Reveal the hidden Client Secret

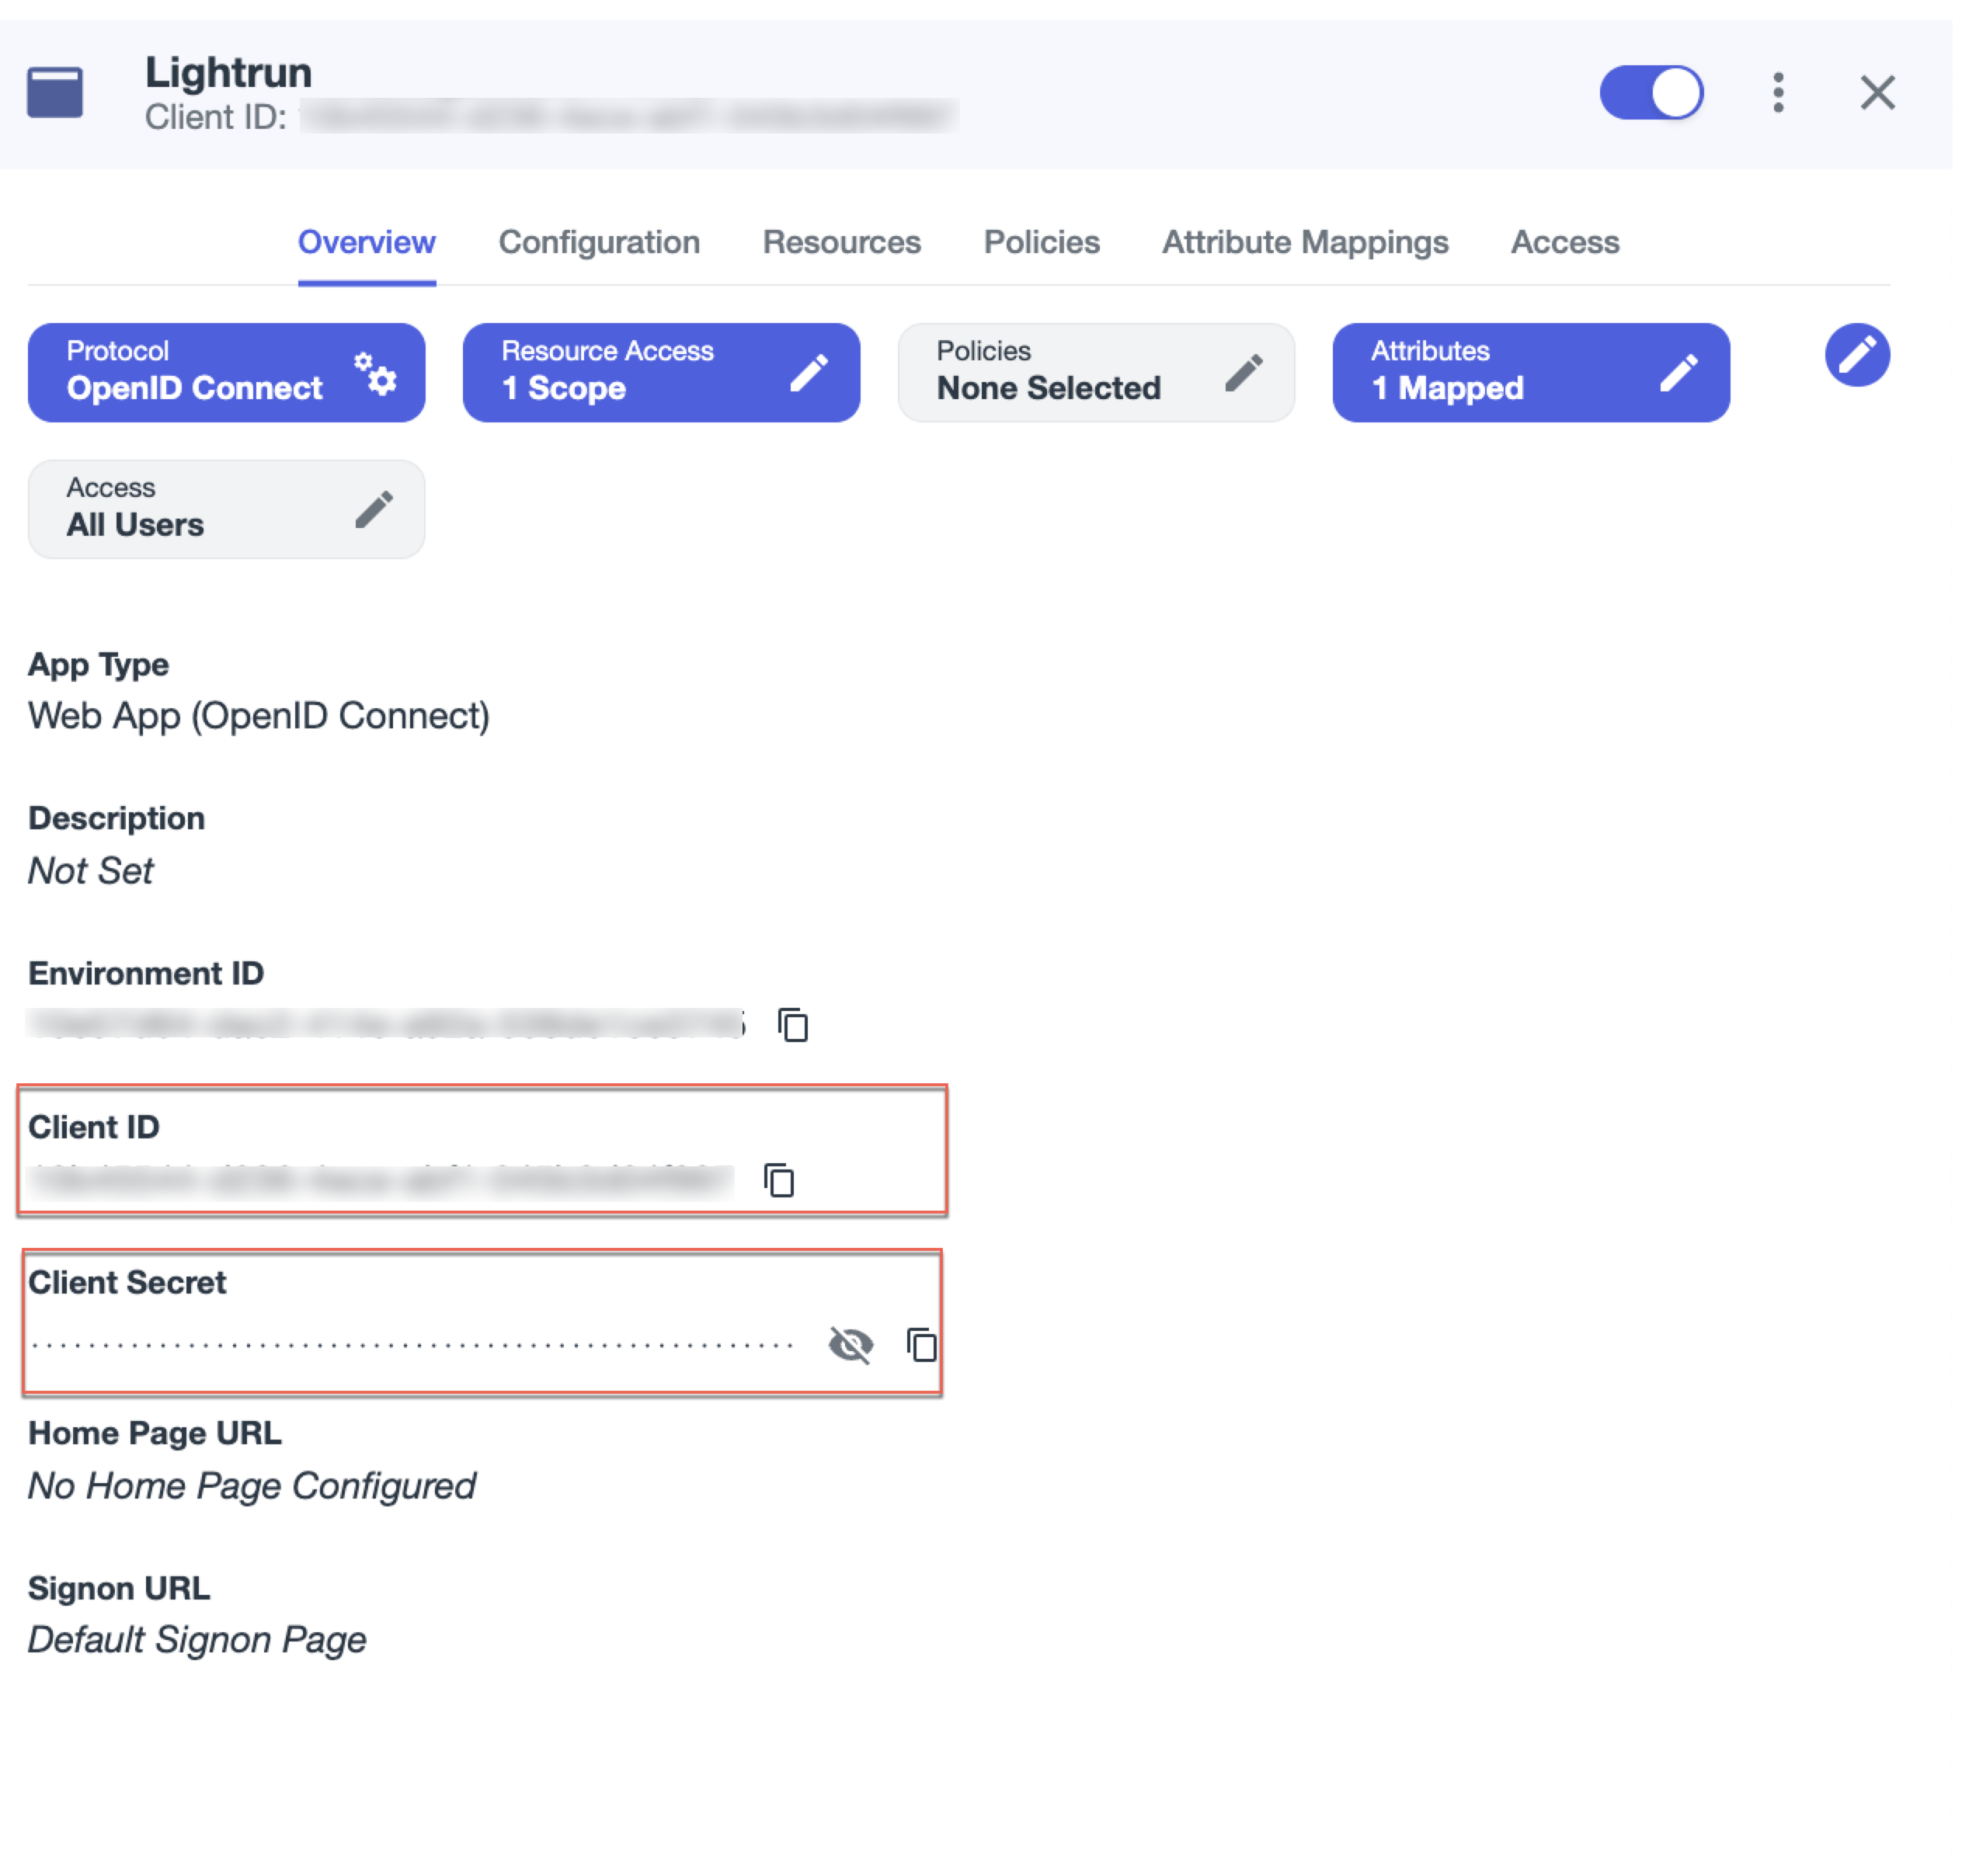[851, 1345]
